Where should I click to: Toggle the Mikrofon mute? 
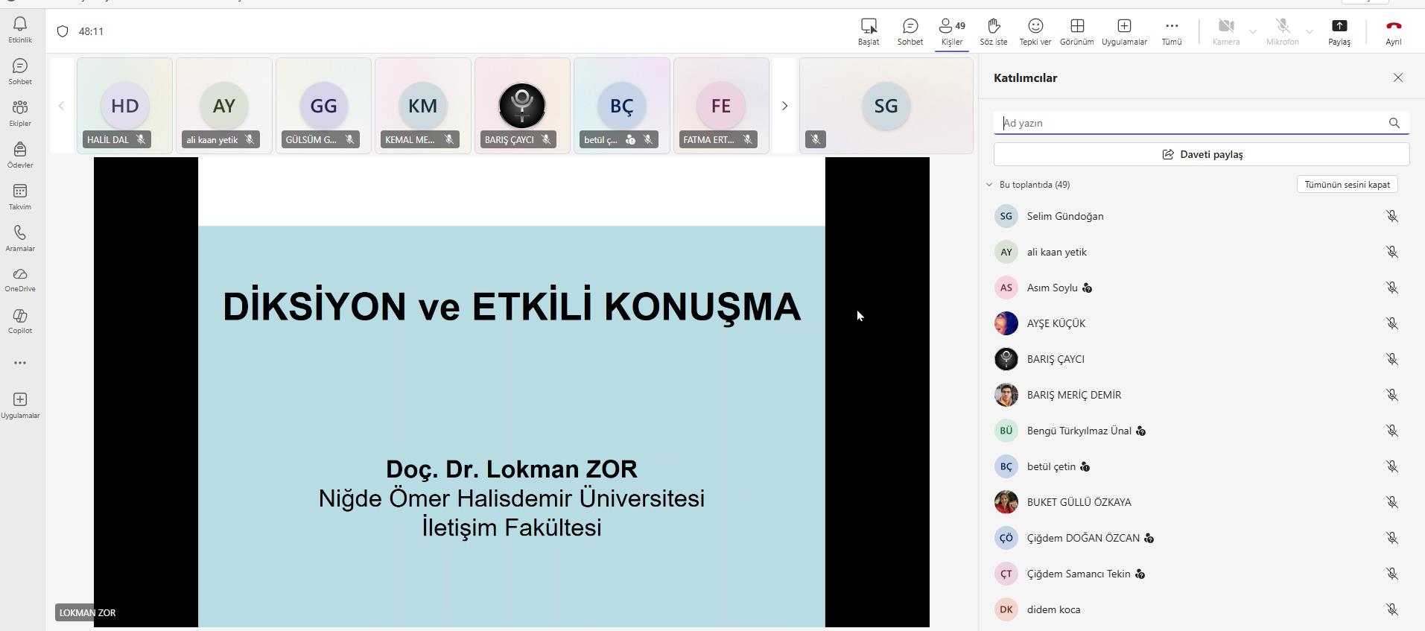click(x=1282, y=31)
